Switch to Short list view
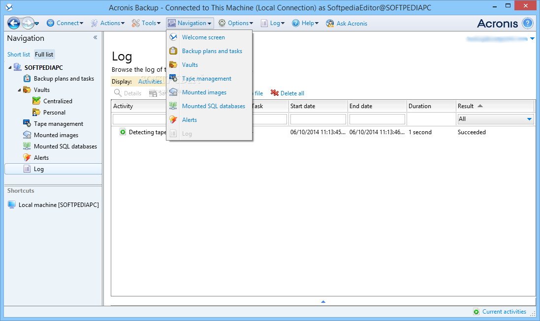The height and width of the screenshot is (321, 540). [19, 55]
